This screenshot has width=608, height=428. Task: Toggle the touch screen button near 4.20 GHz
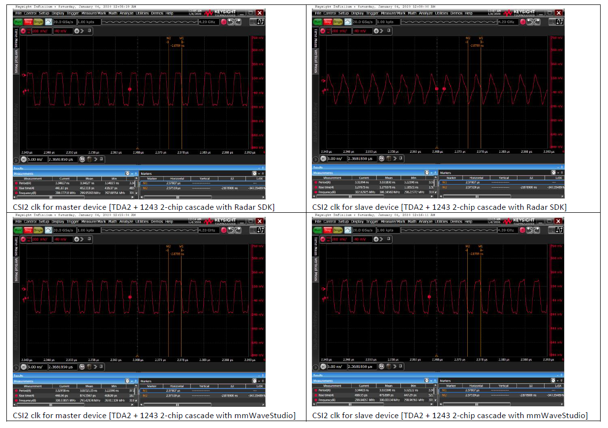224,22
